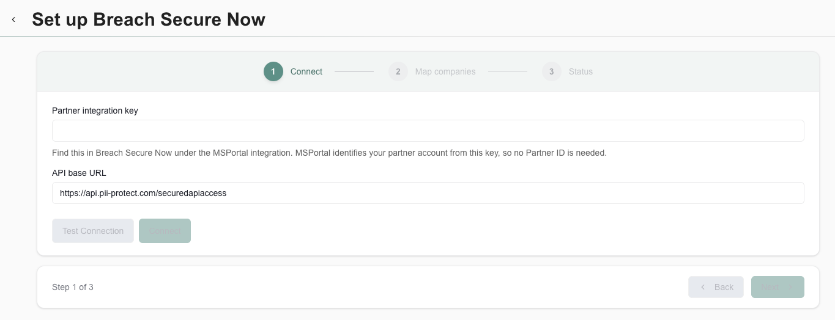The height and width of the screenshot is (320, 835).
Task: Click the Connect step label
Action: pyautogui.click(x=306, y=71)
